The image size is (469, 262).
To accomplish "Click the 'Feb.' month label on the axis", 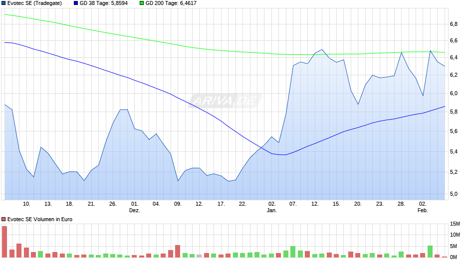I will coord(423,210).
